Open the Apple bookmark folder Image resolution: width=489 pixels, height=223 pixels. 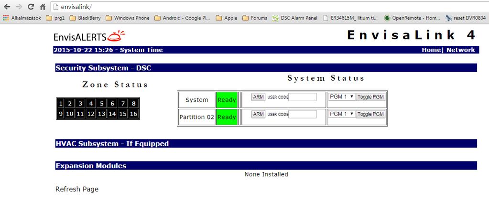click(227, 18)
